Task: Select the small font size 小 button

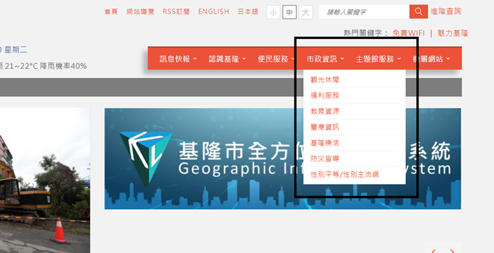Action: pos(273,13)
